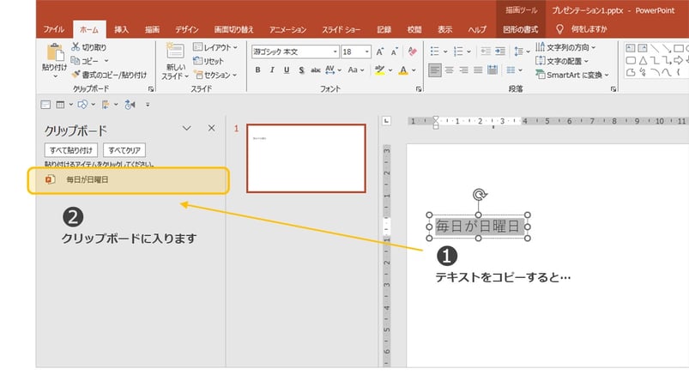Click the first quick access toolbar icon
The width and height of the screenshot is (689, 387).
pos(45,105)
